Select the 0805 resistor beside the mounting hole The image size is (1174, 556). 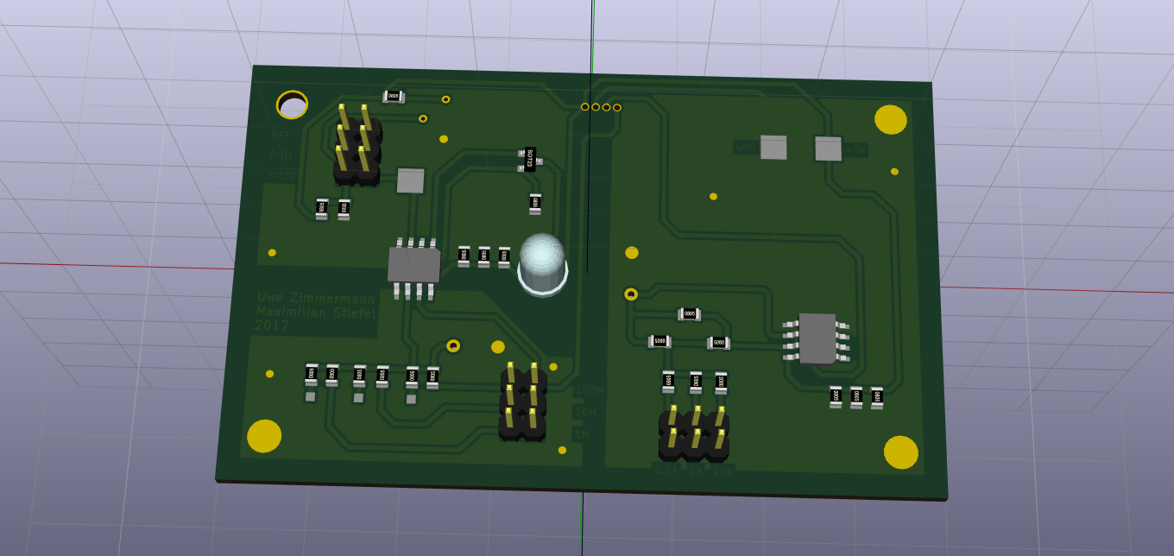pyautogui.click(x=393, y=97)
